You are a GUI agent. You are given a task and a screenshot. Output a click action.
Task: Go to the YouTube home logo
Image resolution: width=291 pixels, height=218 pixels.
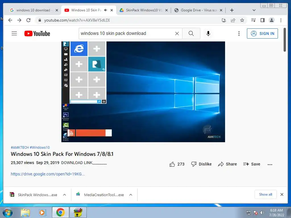pyautogui.click(x=37, y=33)
